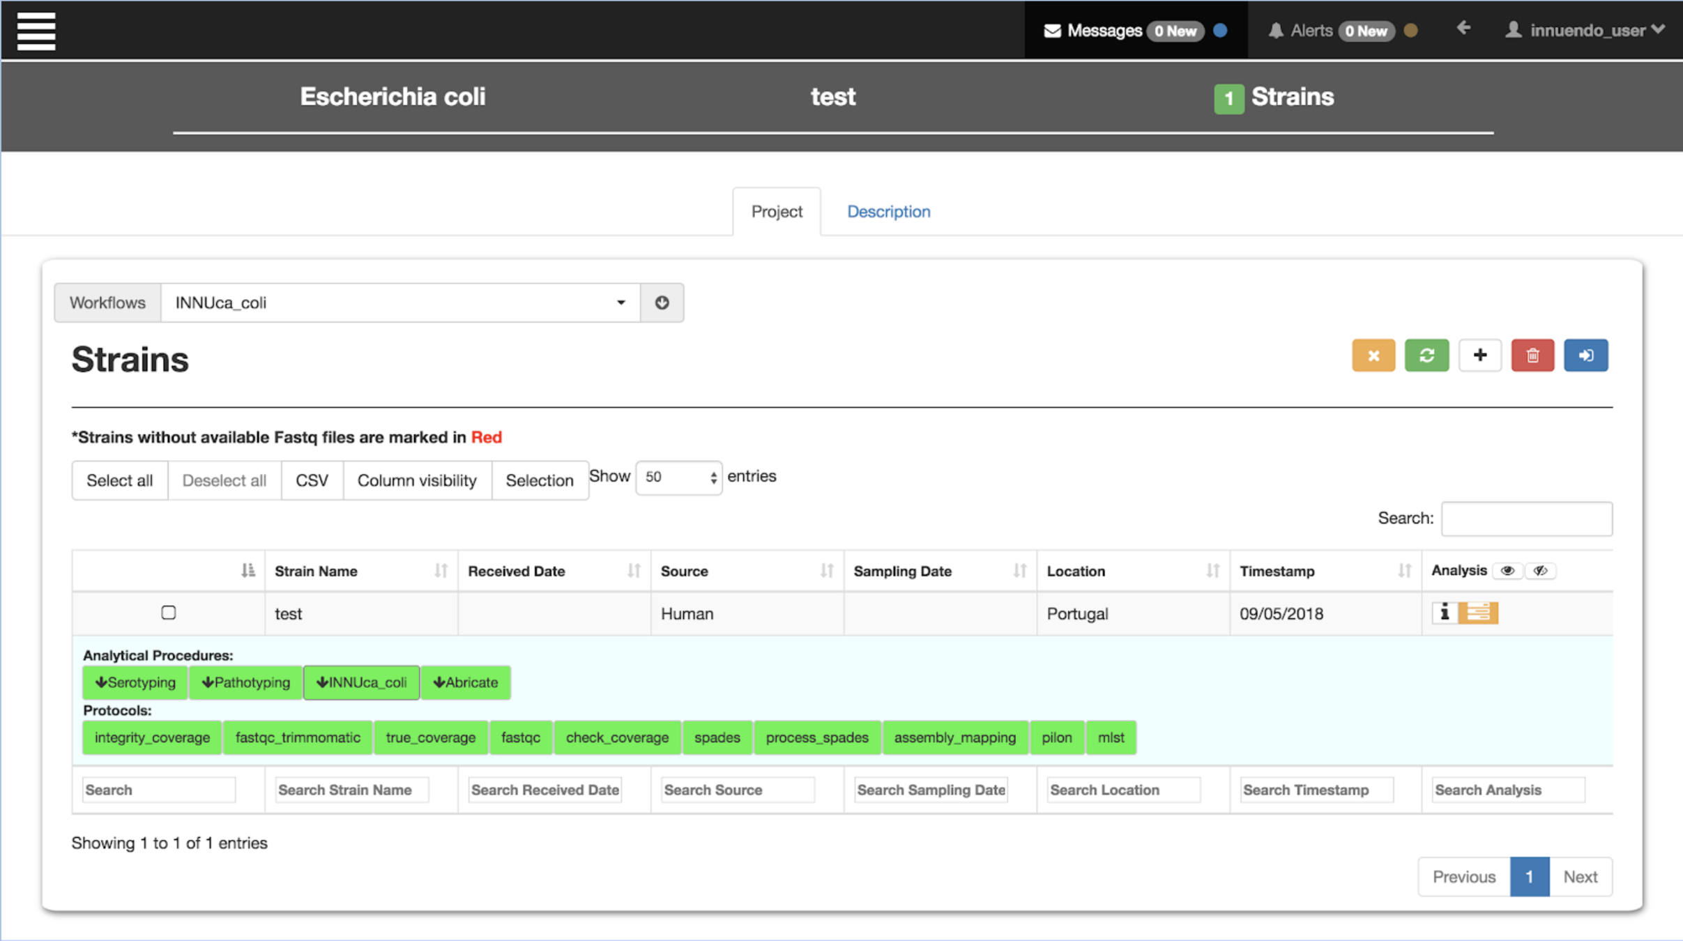This screenshot has height=941, width=1683.
Task: Click the strain info 'i' icon
Action: coord(1445,613)
